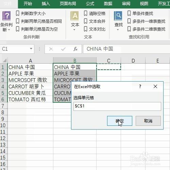Image resolution: width=170 pixels, height=170 pixels.
Task: Click the bookmark icon beside 判断两单元格是否相同
Action: [17, 21]
